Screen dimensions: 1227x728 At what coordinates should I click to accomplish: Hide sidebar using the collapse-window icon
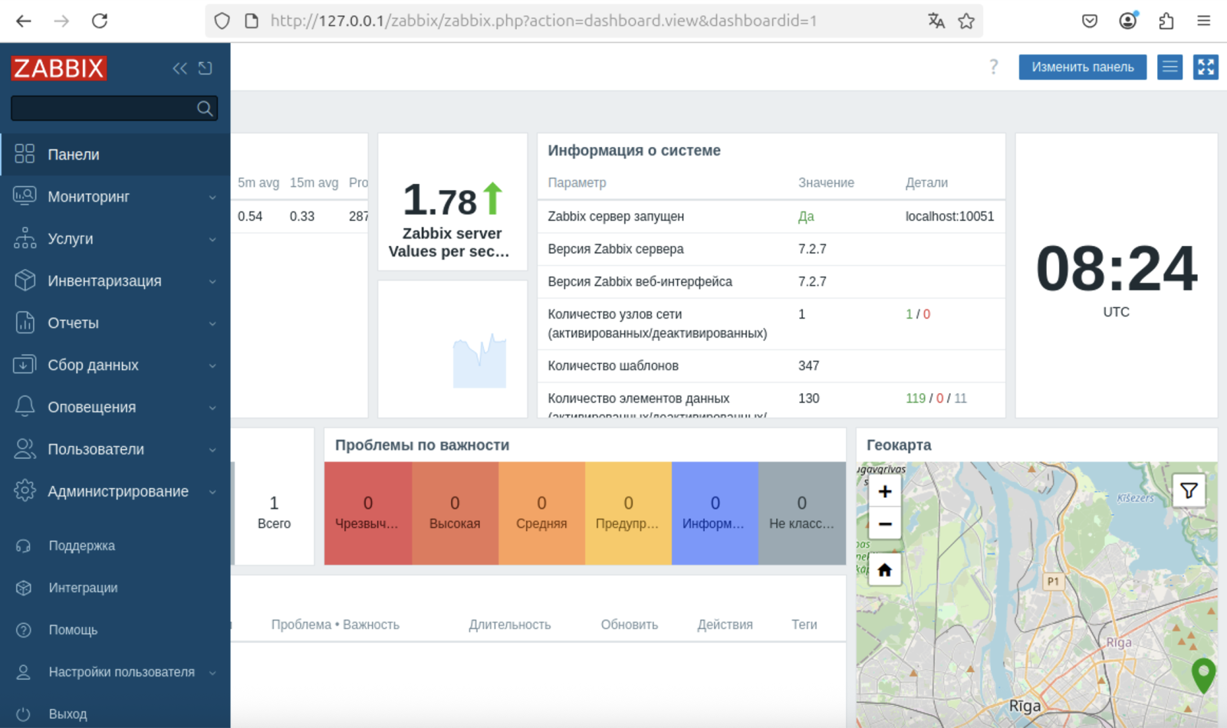pos(205,68)
